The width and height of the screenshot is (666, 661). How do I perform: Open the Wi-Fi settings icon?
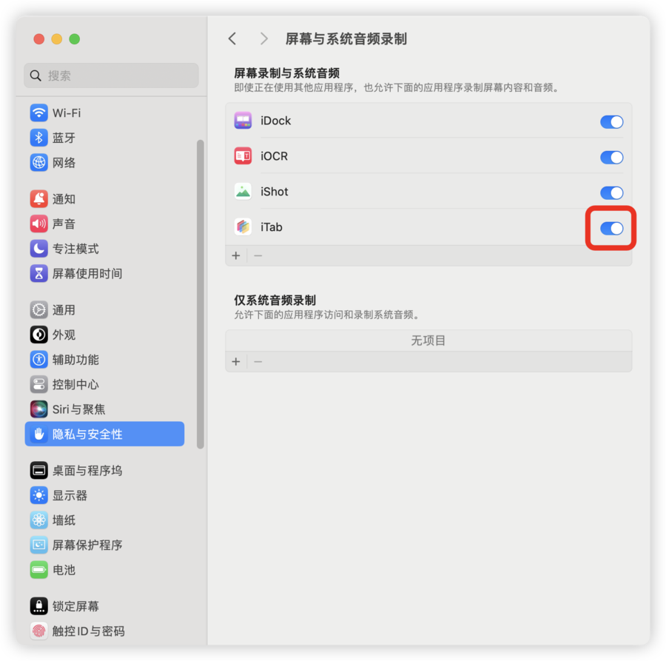tap(38, 113)
